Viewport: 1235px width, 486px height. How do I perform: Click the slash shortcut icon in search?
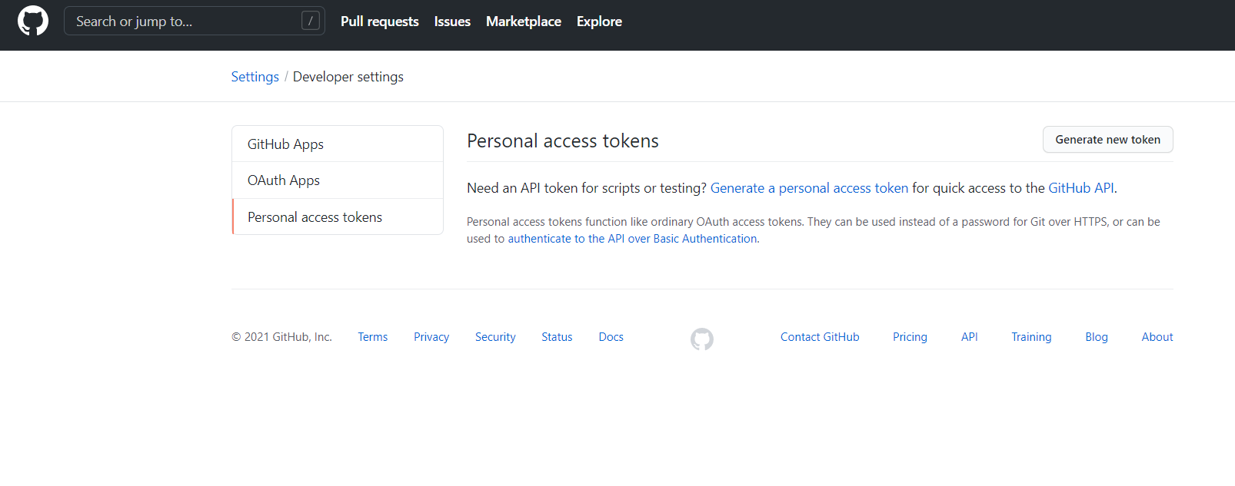coord(310,21)
